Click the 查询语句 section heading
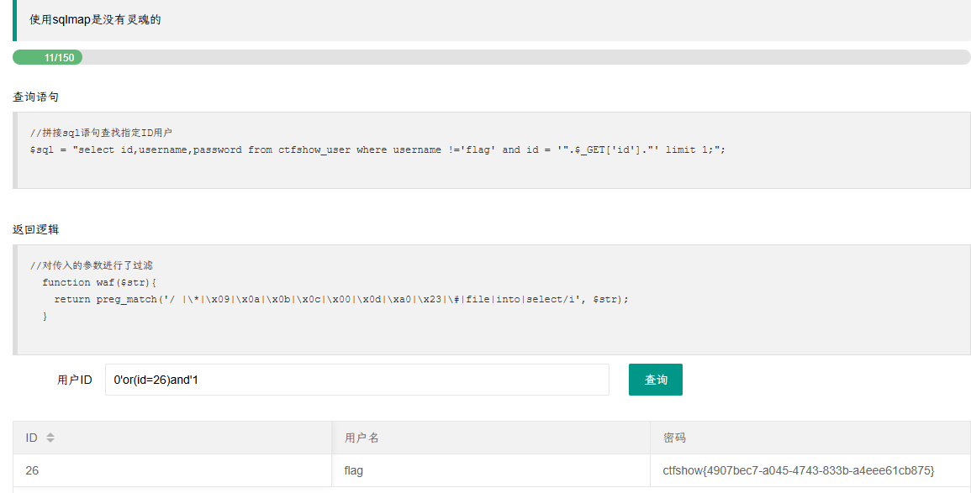 (x=36, y=97)
